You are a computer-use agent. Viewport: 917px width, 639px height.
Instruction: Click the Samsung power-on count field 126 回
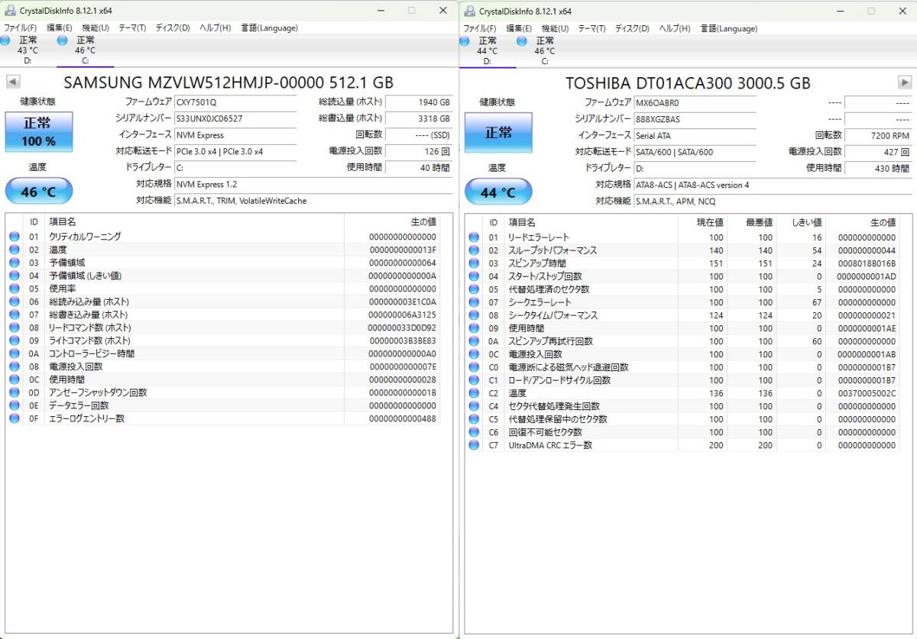419,151
